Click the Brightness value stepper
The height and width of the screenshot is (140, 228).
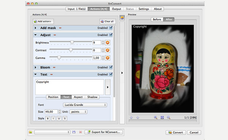(x=103, y=42)
